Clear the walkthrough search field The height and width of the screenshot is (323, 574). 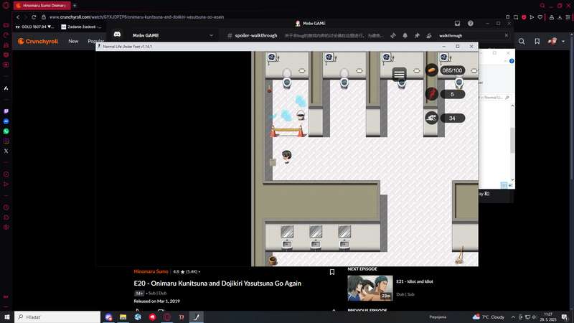tap(507, 35)
